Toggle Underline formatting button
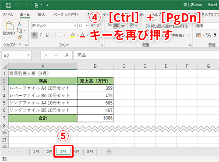This screenshot has height=162, width=219. pos(47,35)
